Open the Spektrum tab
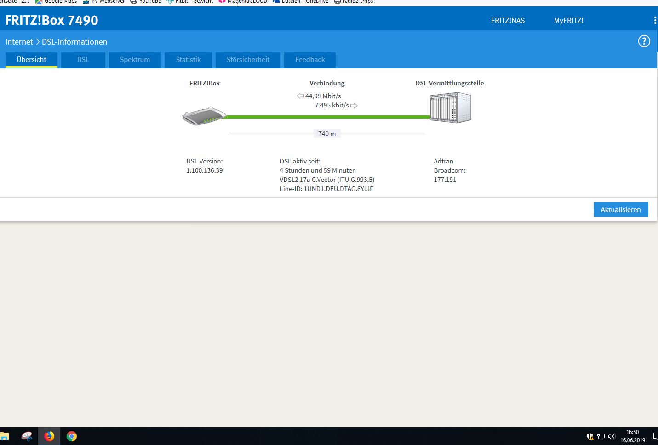Viewport: 658px width, 445px height. coord(135,60)
